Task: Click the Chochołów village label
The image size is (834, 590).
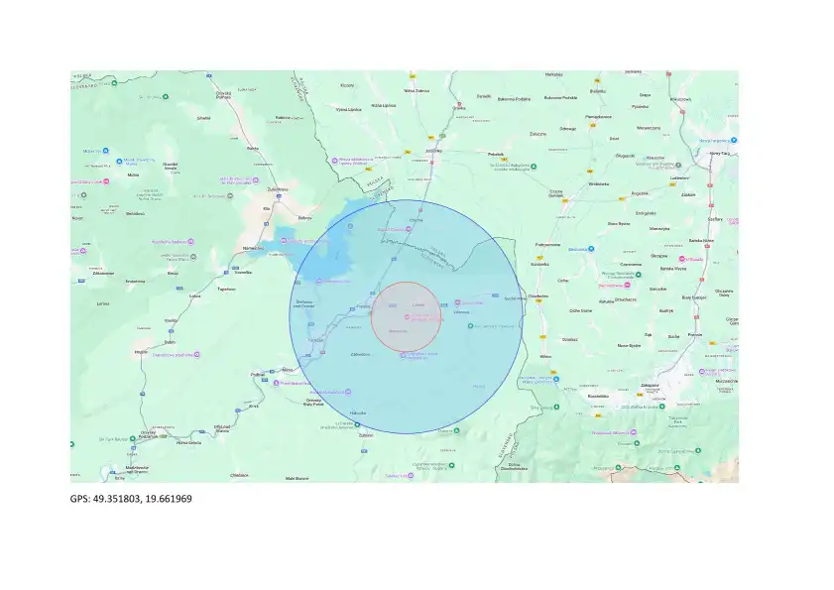Action: pos(538,296)
